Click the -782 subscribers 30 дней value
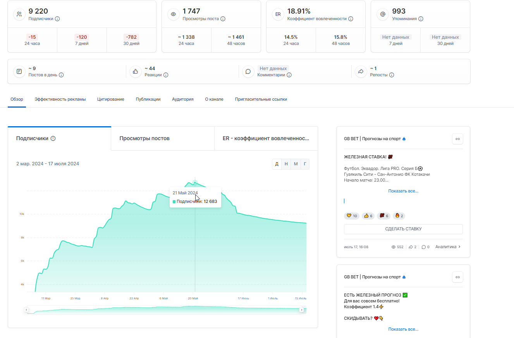This screenshot has width=514, height=338. [x=131, y=37]
